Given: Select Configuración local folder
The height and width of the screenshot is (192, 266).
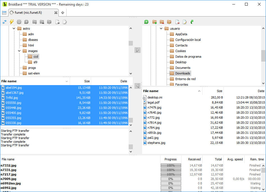Looking at the screenshot, I should pyautogui.click(x=185, y=40).
